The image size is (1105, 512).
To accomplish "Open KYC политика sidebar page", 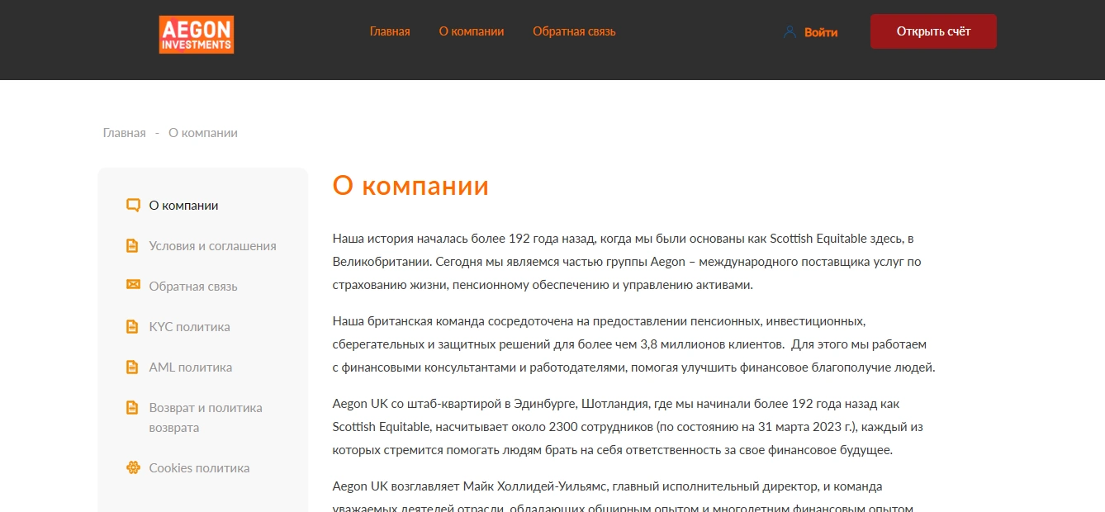I will 189,327.
